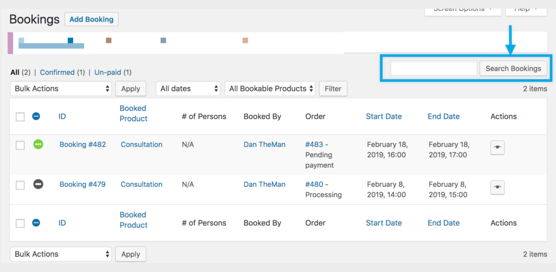The width and height of the screenshot is (556, 272).
Task: Tick the checkbox for Booking #479
Action: 20,185
